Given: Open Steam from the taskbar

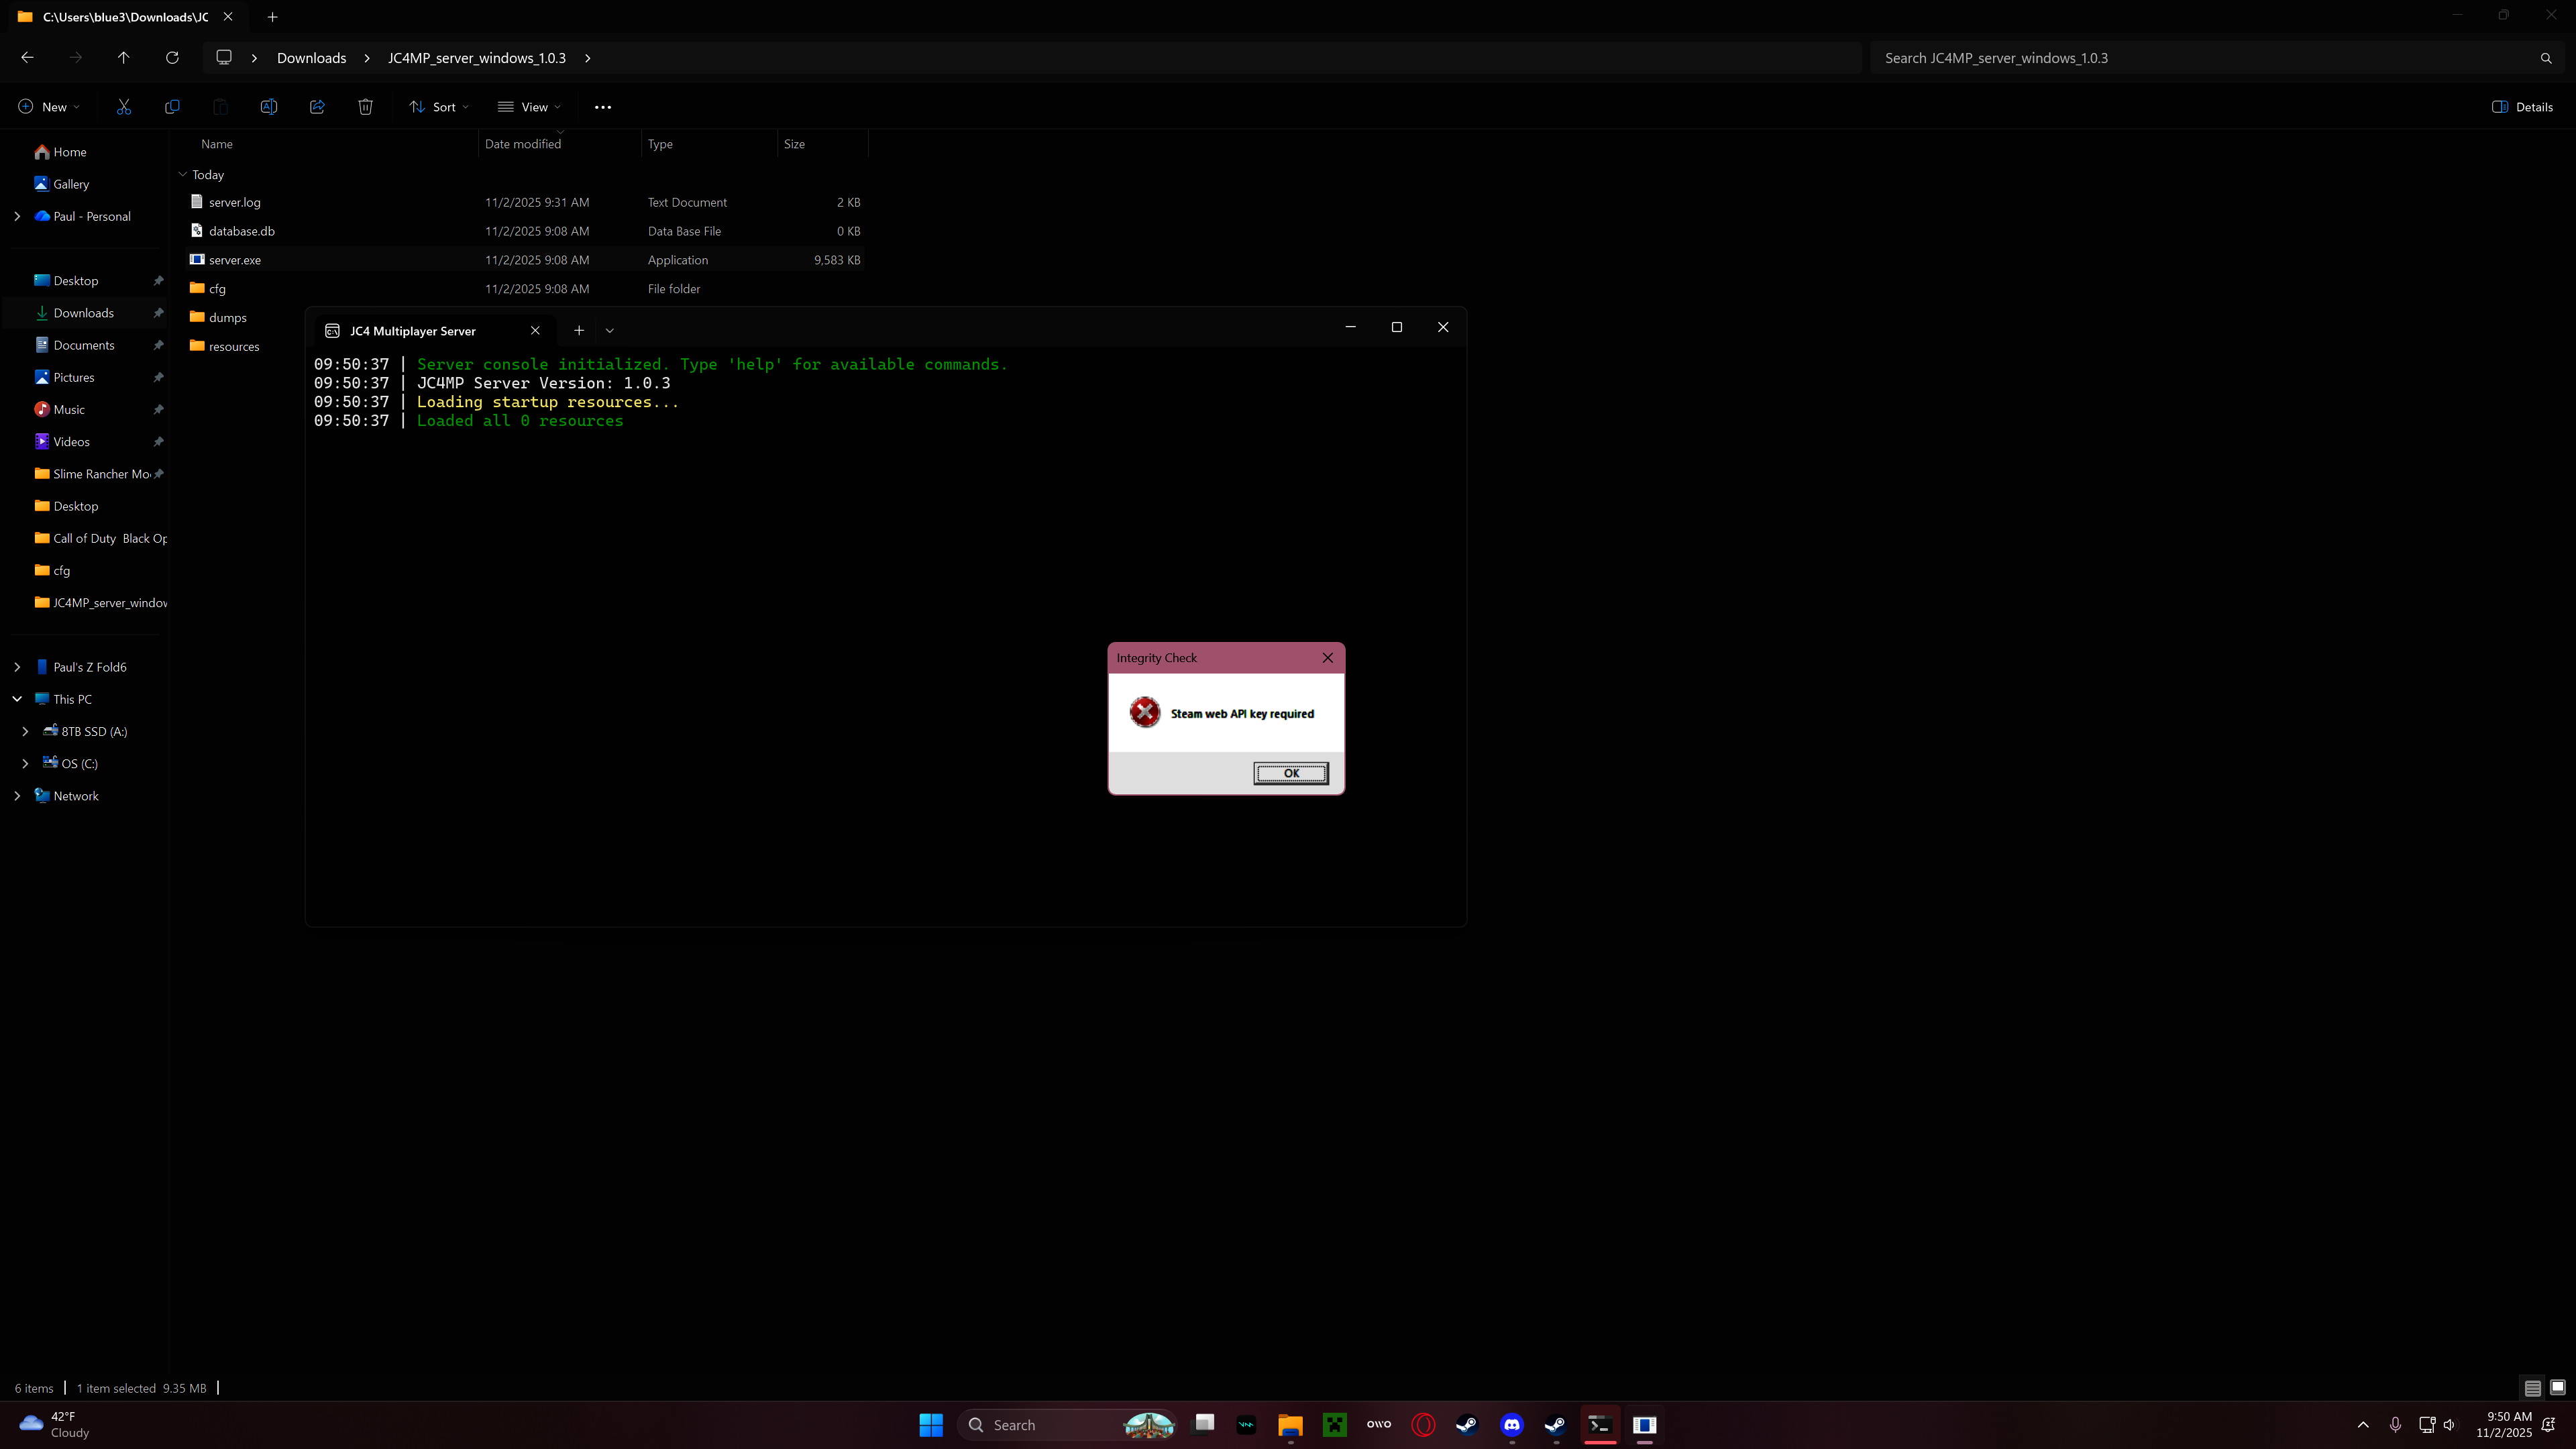Looking at the screenshot, I should click(x=1468, y=1425).
